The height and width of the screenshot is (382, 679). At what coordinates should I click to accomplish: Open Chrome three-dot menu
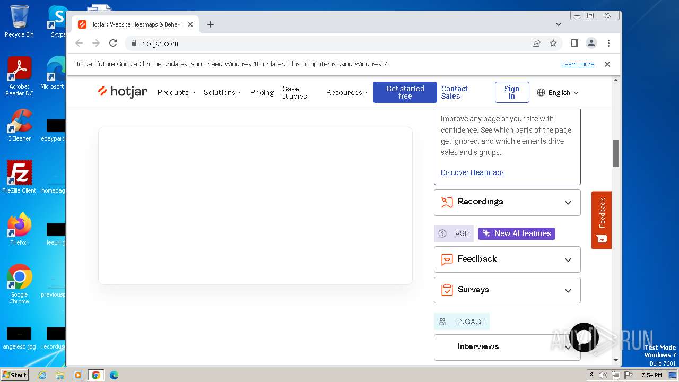pyautogui.click(x=608, y=43)
